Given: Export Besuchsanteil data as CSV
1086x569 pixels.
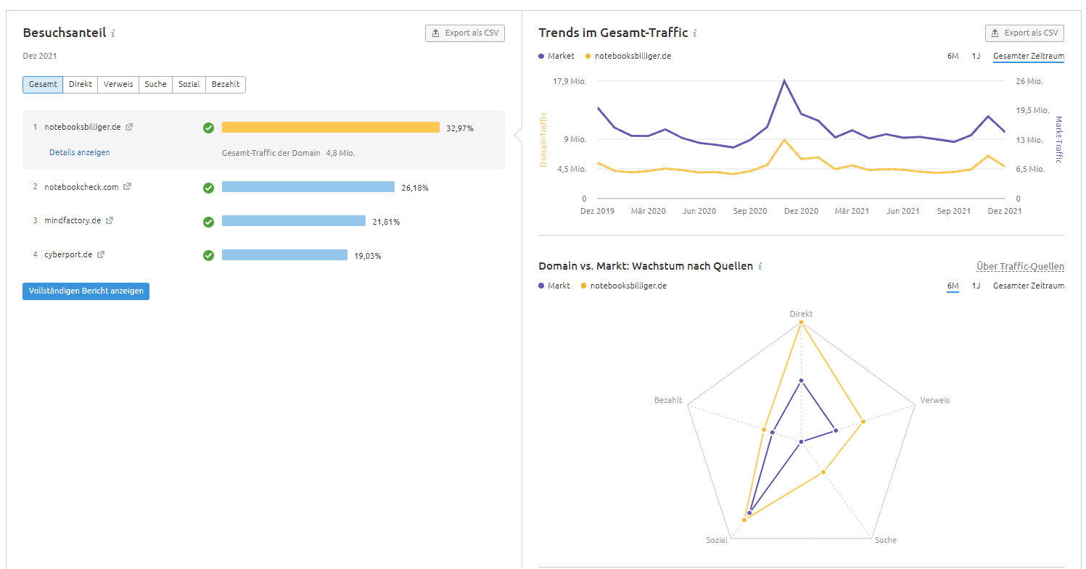Looking at the screenshot, I should click(465, 33).
